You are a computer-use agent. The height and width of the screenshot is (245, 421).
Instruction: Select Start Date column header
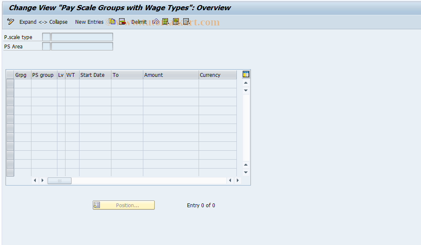(x=95, y=75)
